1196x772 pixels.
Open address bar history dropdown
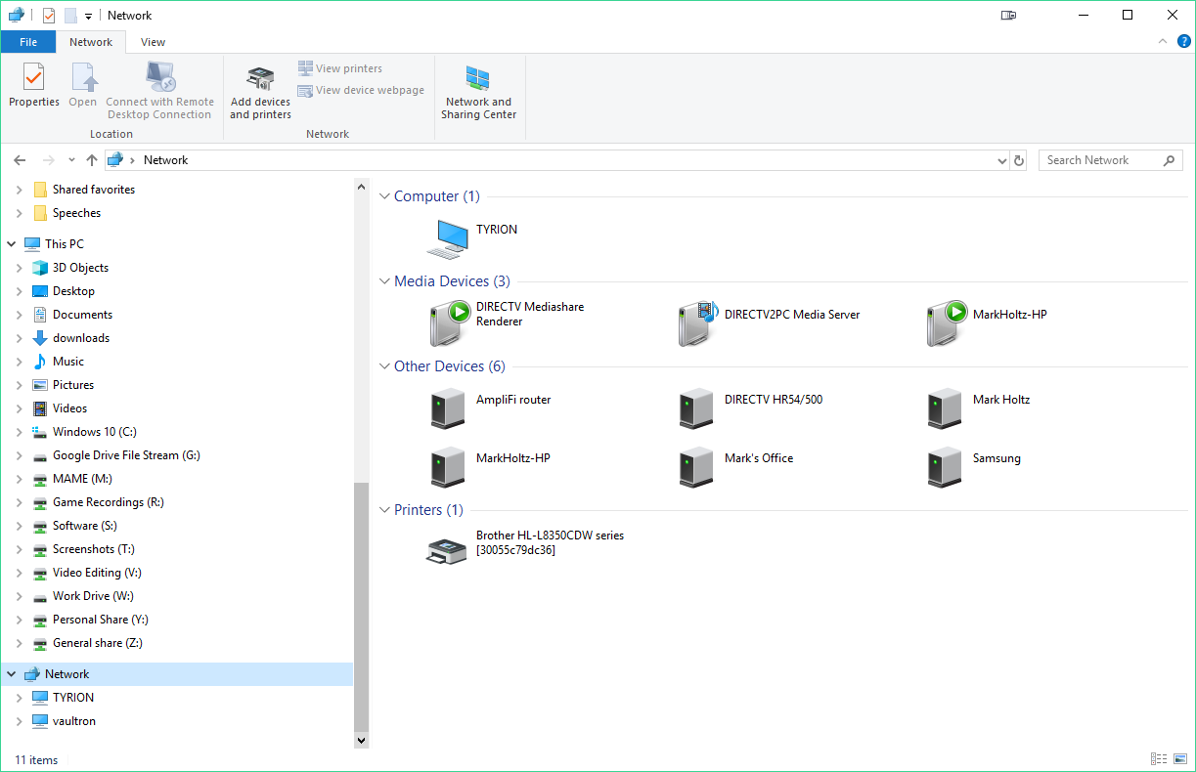1001,160
